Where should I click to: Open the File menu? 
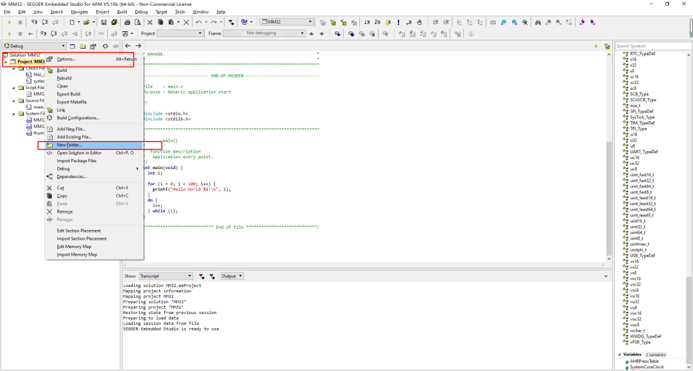pos(7,12)
